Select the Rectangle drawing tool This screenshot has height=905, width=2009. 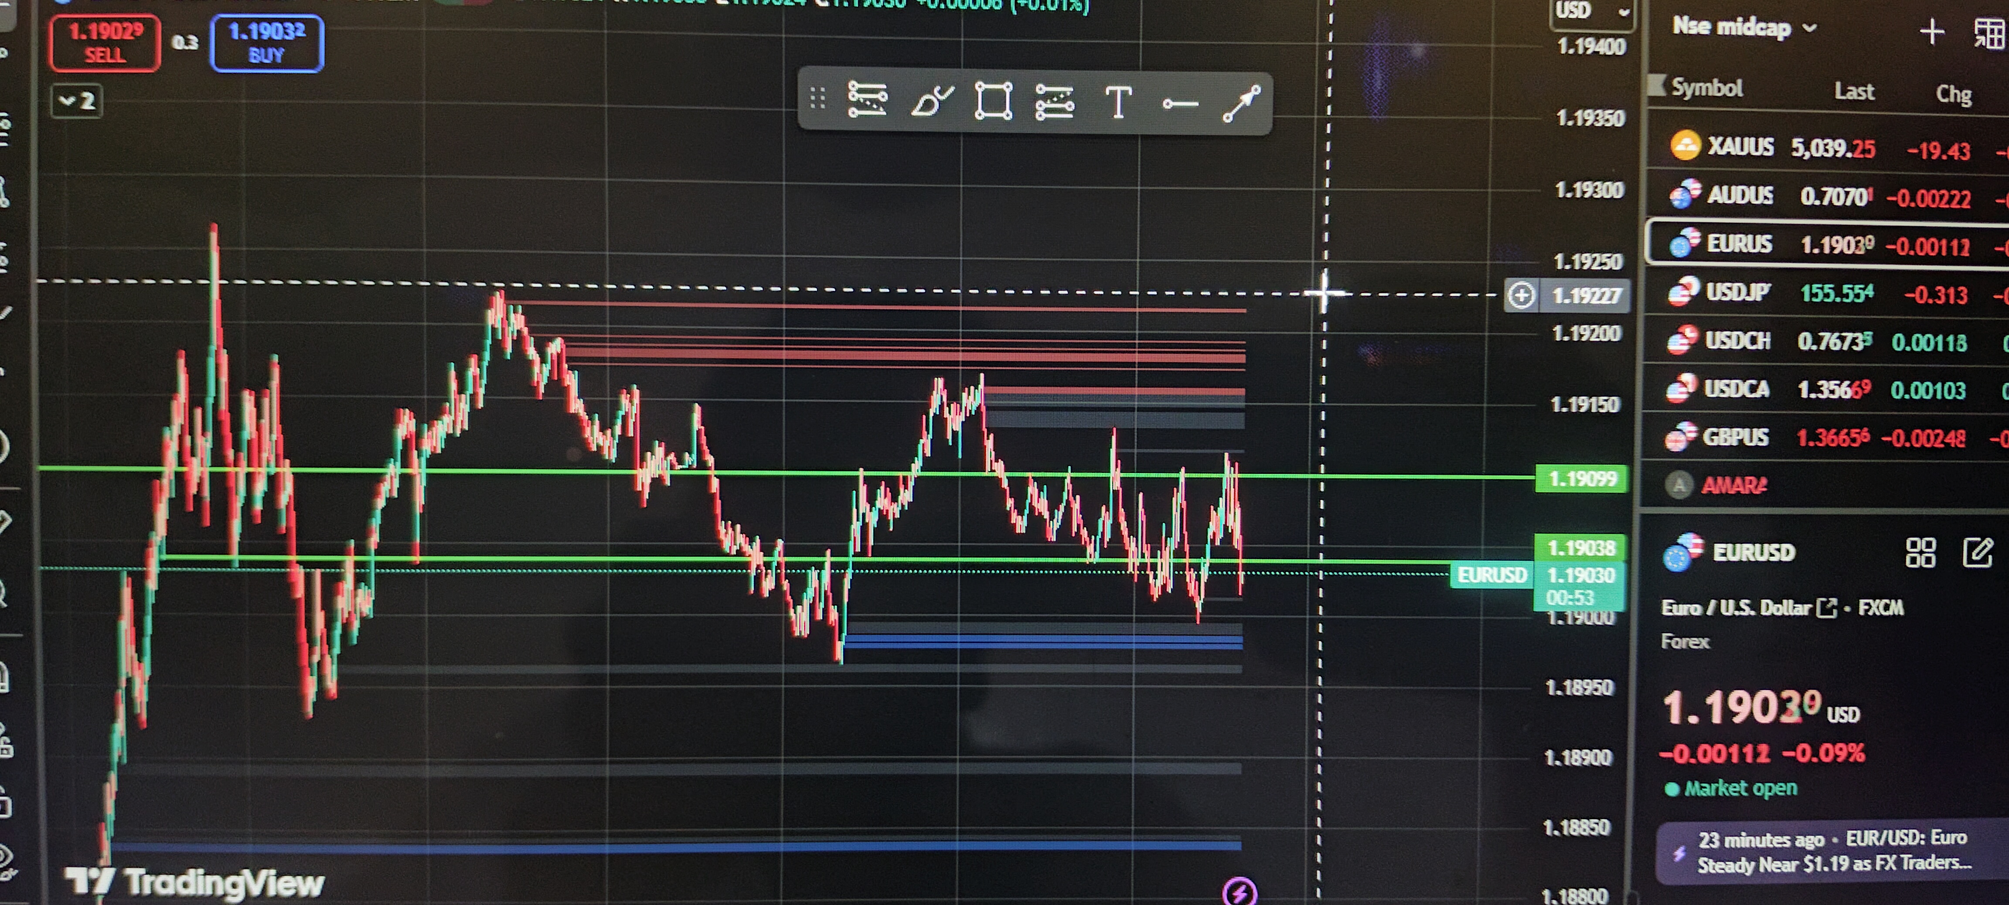(x=993, y=102)
